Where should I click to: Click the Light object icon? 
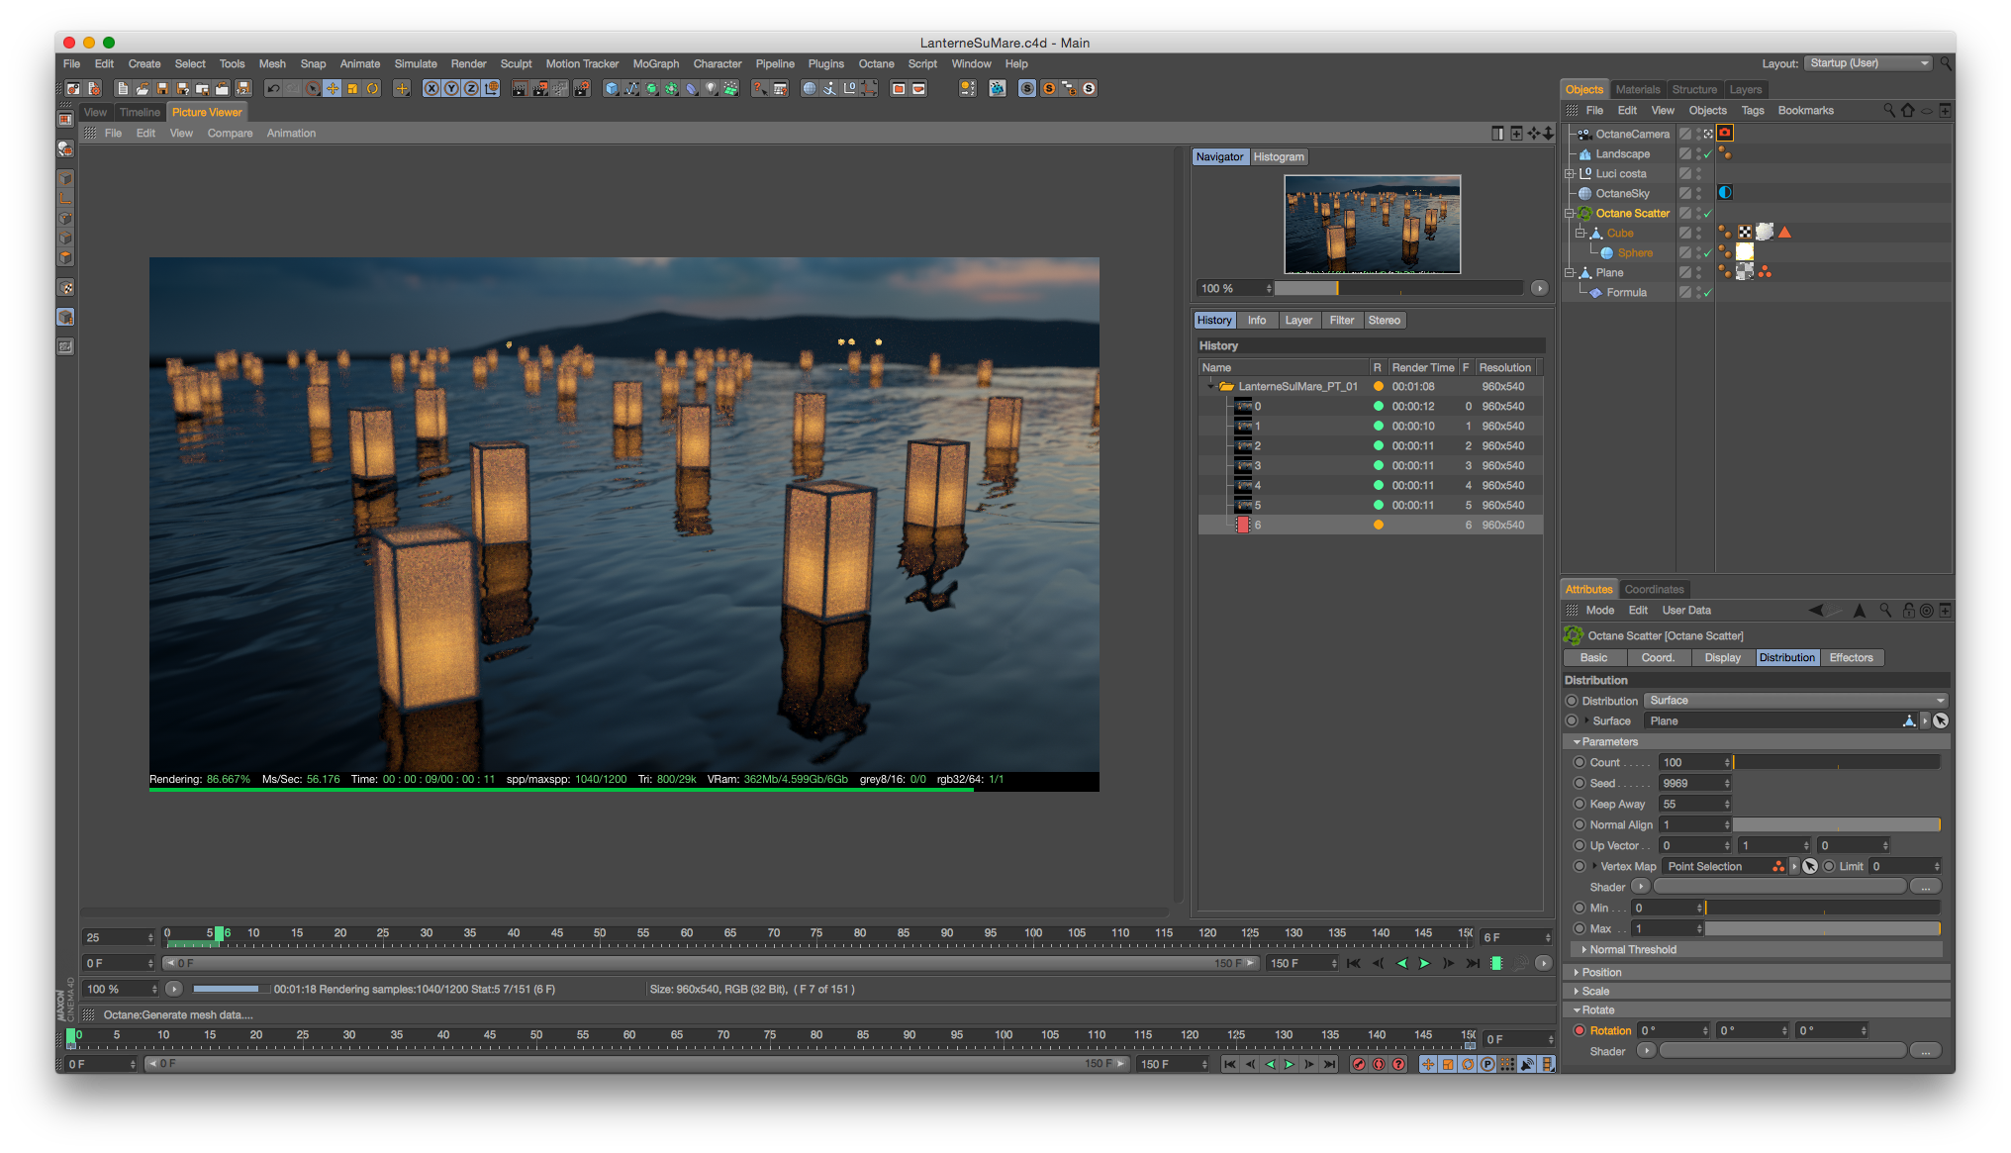tap(711, 89)
